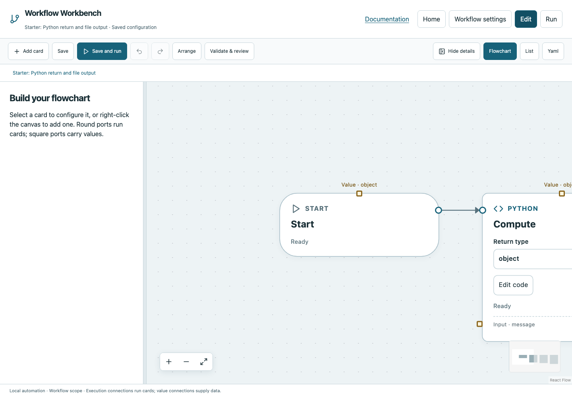Fit view using the expand arrows icon

pos(204,362)
